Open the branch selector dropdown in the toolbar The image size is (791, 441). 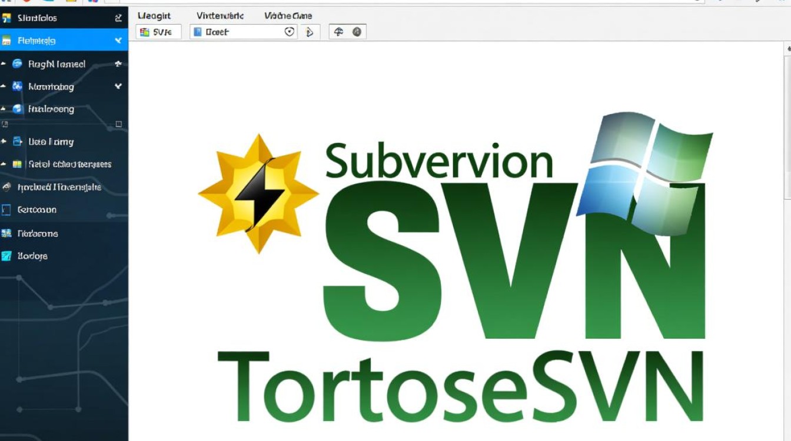point(240,32)
